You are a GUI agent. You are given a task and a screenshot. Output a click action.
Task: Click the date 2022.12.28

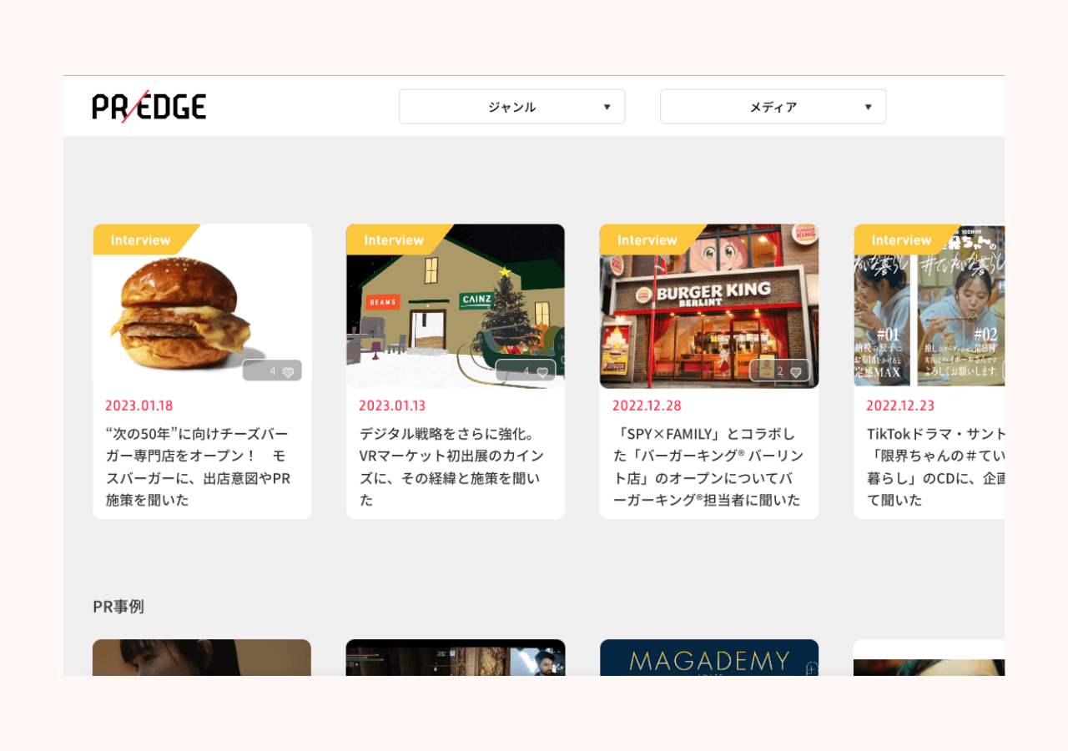(647, 406)
